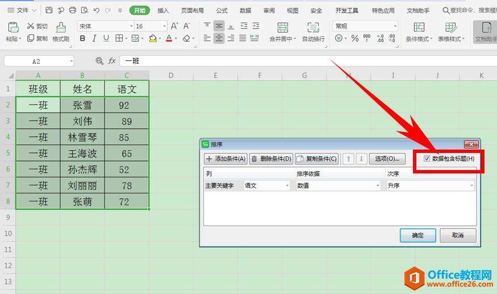The height and width of the screenshot is (294, 497).
Task: Click the Save icon in quick access bar
Action: pos(49,10)
